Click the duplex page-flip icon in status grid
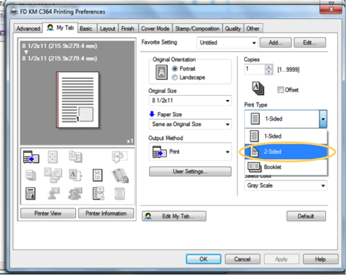The width and height of the screenshot is (346, 275). 120,157
